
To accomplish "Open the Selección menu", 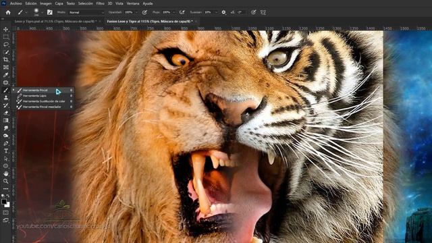I will [86, 3].
